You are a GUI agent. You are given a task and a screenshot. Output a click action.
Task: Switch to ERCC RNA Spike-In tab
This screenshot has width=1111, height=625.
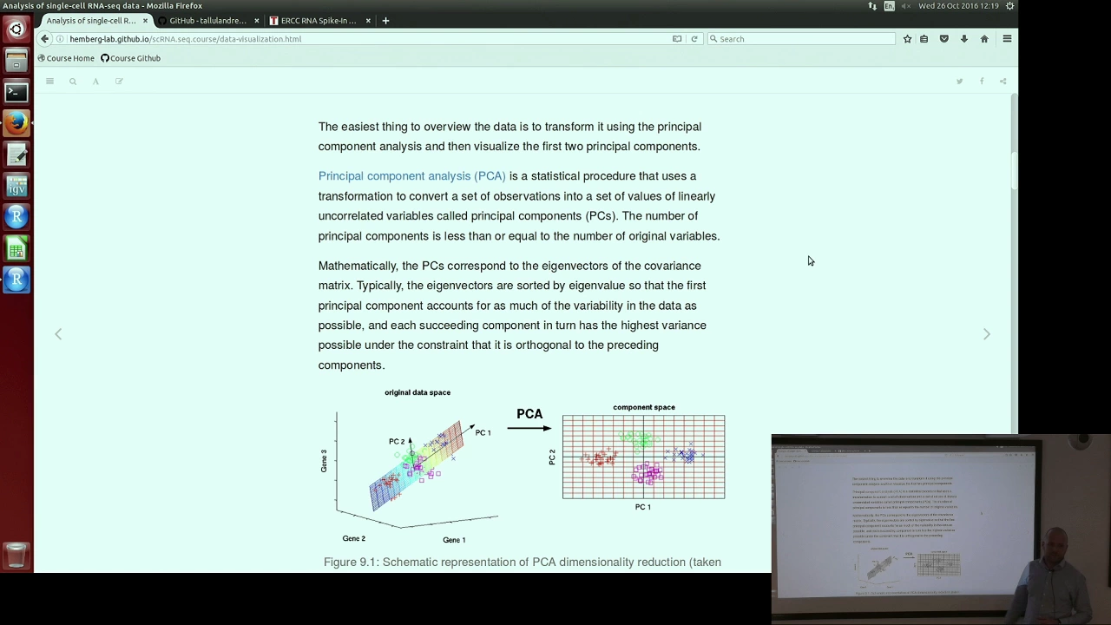[319, 20]
